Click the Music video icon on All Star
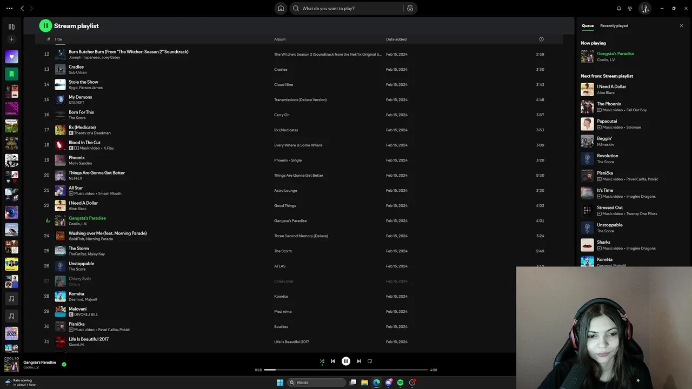 (71, 193)
